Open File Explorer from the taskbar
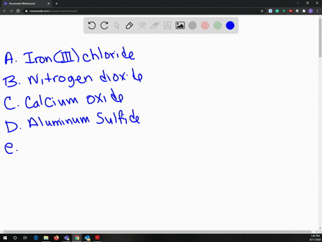322x242 pixels. pyautogui.click(x=46, y=238)
